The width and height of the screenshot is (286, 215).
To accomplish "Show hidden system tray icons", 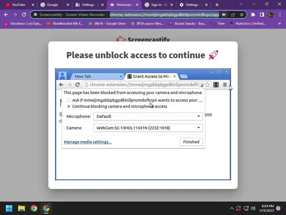I will [x=232, y=208].
